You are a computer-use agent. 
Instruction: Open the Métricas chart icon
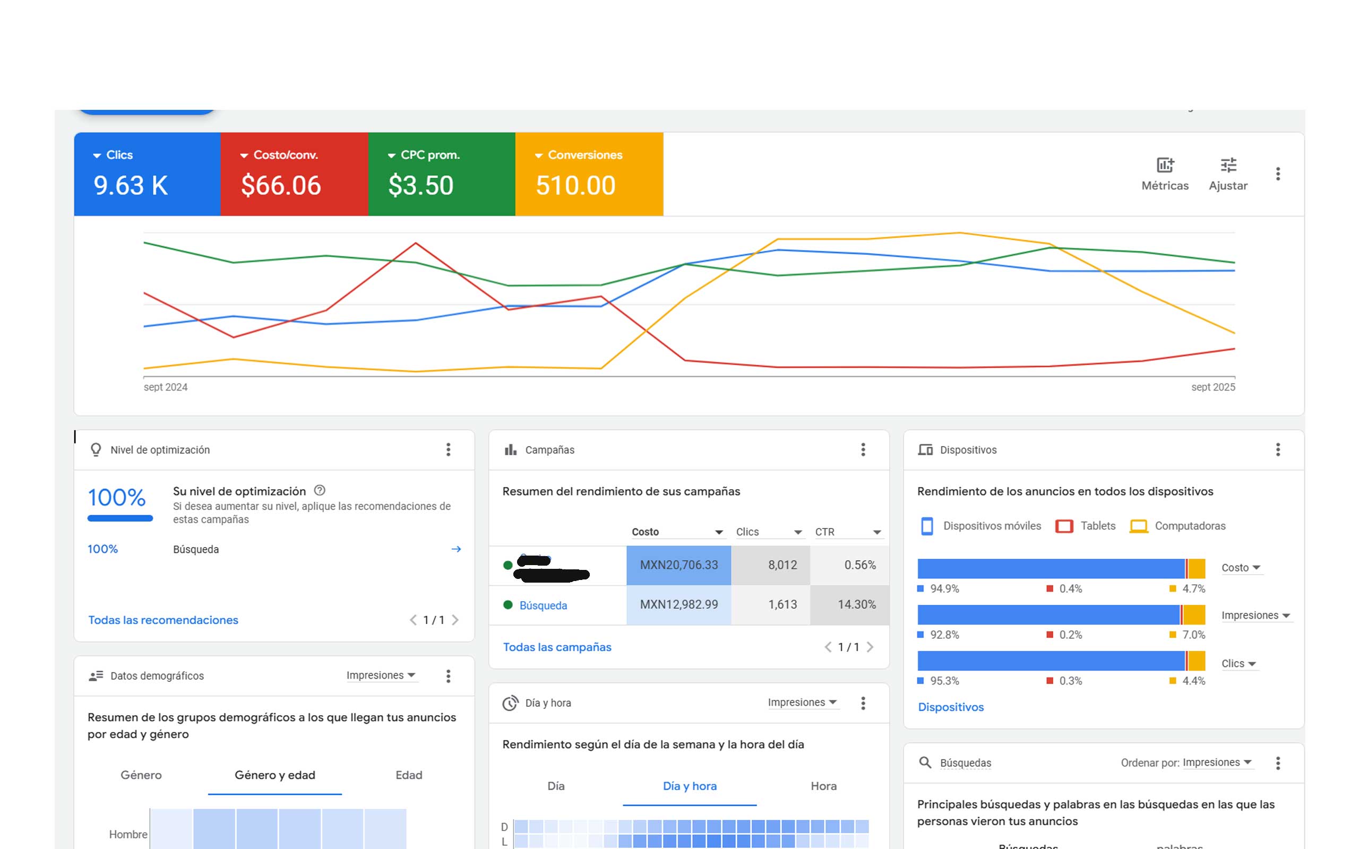[1165, 165]
